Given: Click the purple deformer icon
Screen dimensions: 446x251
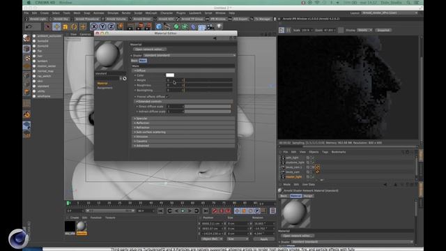Looking at the screenshot, I should pos(193,26).
